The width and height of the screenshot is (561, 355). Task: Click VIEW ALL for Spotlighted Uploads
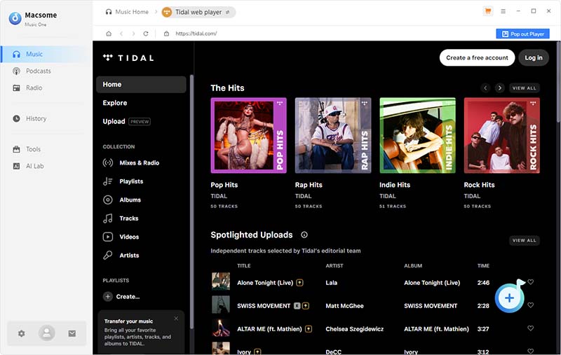[x=524, y=240]
